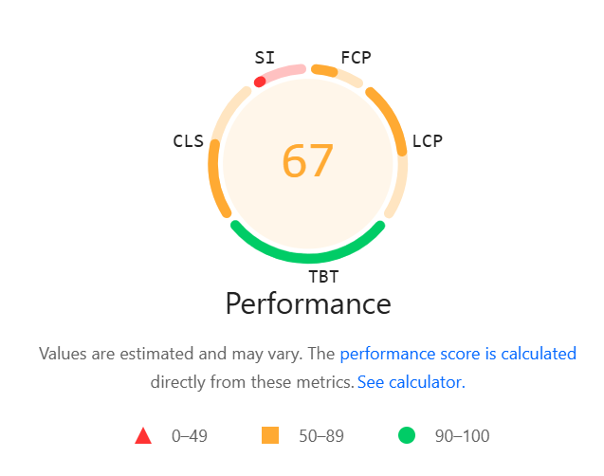Click the 50–89 legend range label
Viewport: 604px width, 476px height.
click(321, 436)
